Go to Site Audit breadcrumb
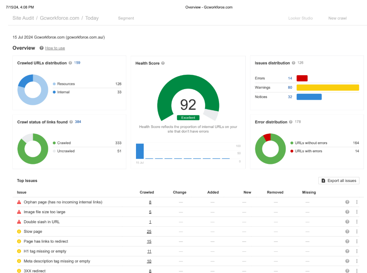Image resolution: width=367 pixels, height=273 pixels. (x=23, y=18)
